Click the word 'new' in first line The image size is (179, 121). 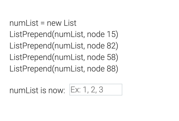pyautogui.click(x=54, y=24)
